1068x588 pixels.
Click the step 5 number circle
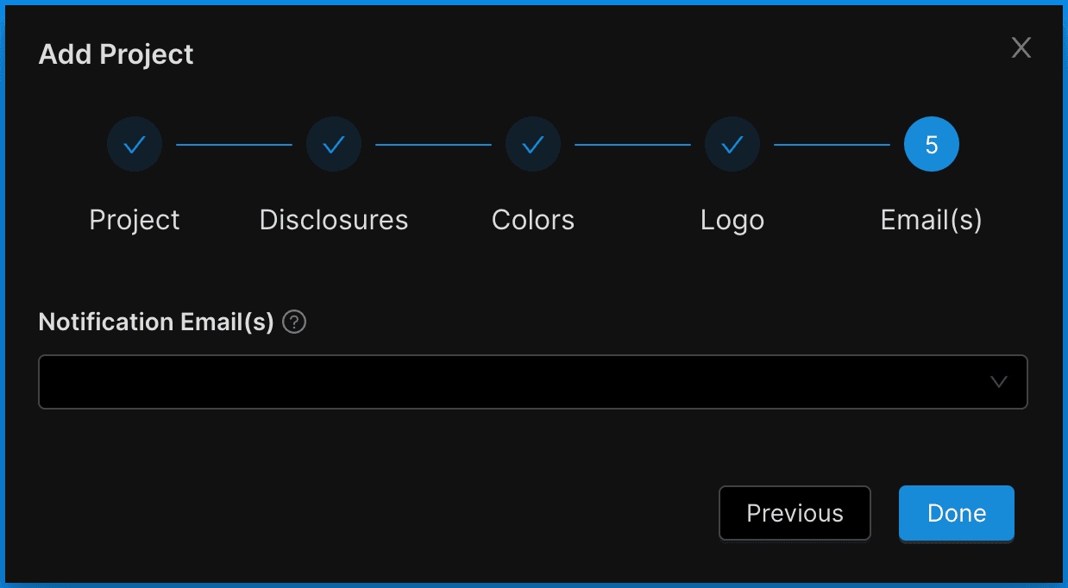pyautogui.click(x=932, y=145)
